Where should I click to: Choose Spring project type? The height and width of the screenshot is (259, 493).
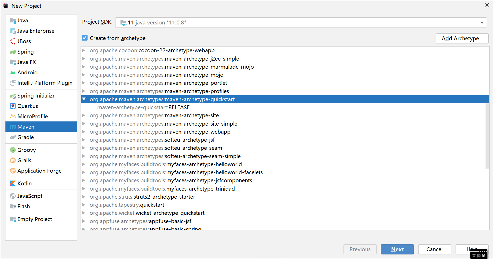[41, 52]
